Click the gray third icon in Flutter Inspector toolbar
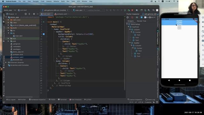The image size is (204, 115). pos(137,17)
